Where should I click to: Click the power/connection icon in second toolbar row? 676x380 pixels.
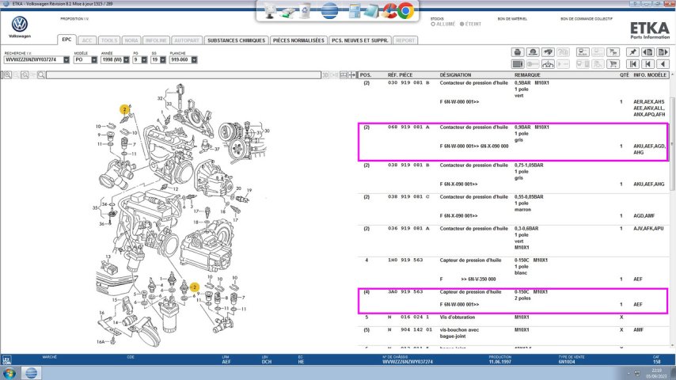click(548, 64)
